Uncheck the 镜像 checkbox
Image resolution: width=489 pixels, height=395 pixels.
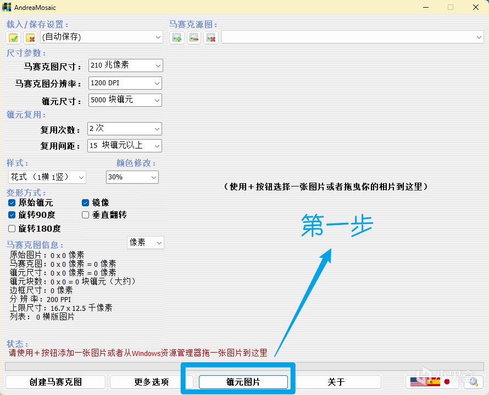point(86,203)
